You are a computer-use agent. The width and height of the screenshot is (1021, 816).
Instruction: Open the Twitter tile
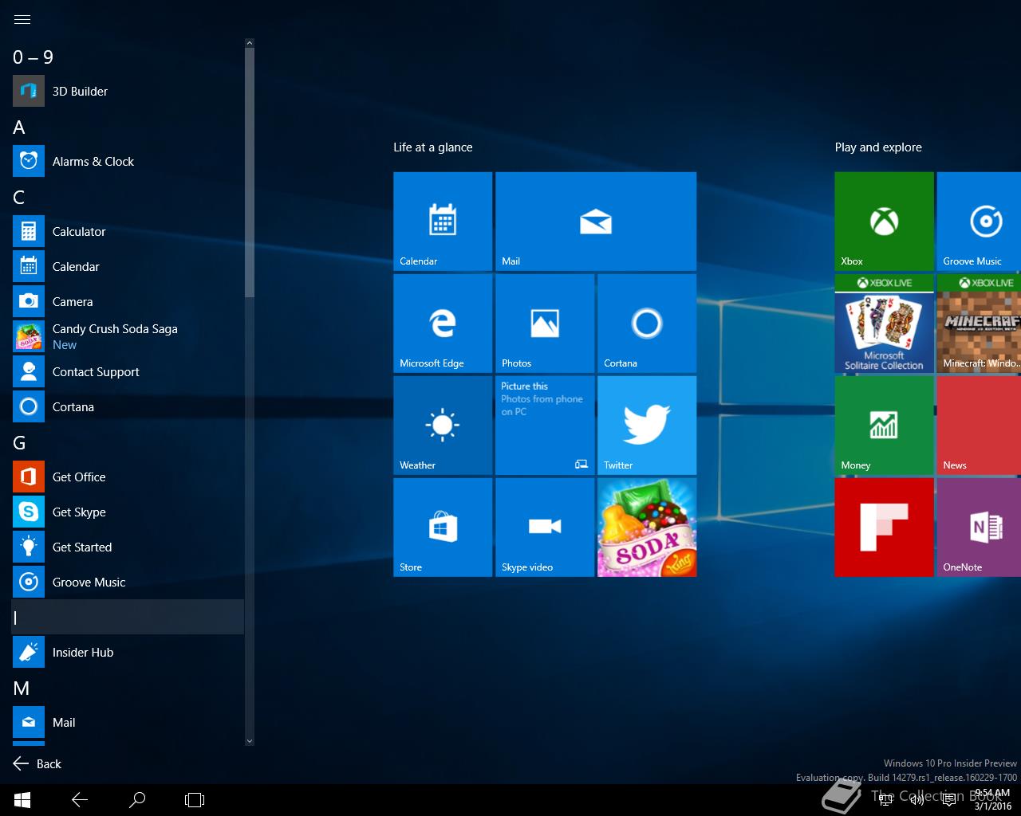click(647, 426)
